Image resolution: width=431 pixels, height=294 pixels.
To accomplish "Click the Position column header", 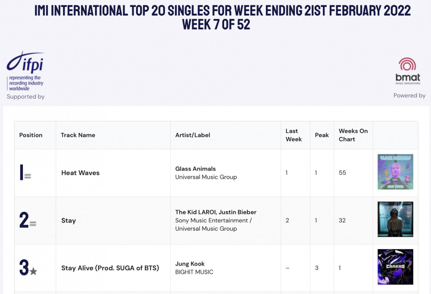I will click(x=31, y=135).
